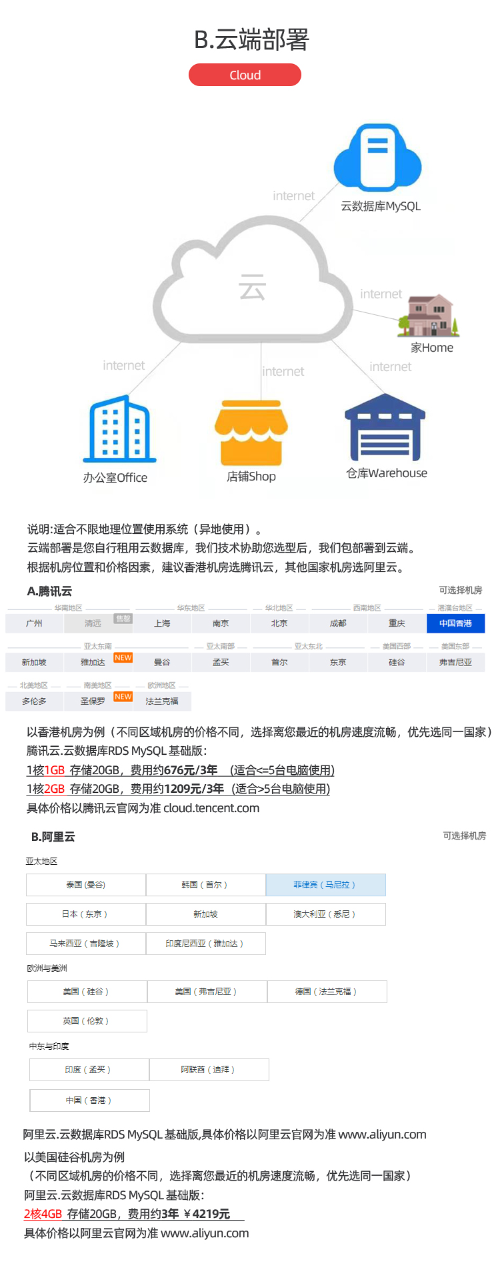
Task: Click the 中东与印度 section label
Action: coord(49,1046)
